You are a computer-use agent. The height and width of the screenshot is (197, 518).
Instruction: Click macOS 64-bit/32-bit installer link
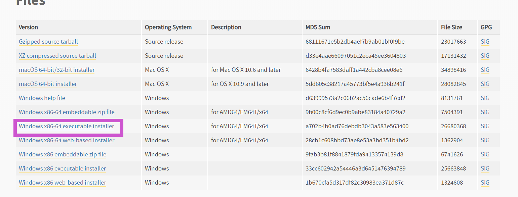[57, 70]
